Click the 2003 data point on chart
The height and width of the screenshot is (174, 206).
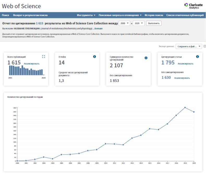click(44, 157)
